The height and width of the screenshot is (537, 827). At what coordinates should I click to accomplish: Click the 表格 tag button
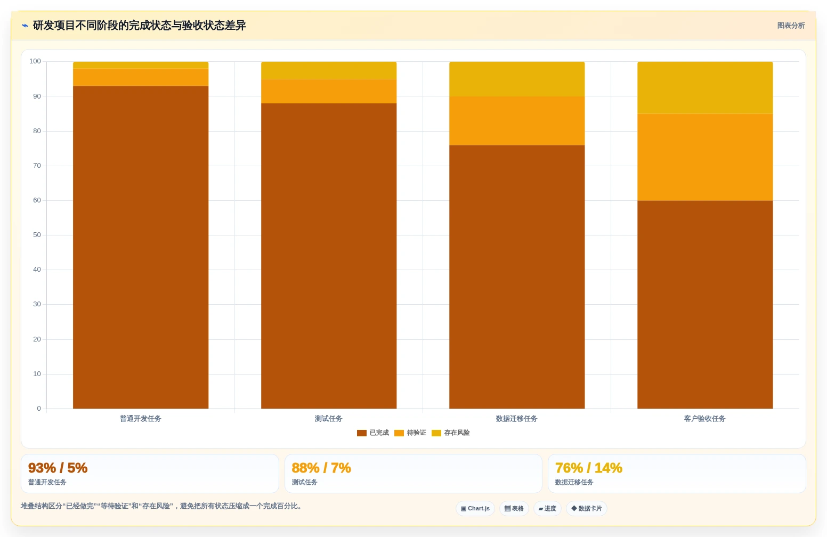pyautogui.click(x=514, y=509)
